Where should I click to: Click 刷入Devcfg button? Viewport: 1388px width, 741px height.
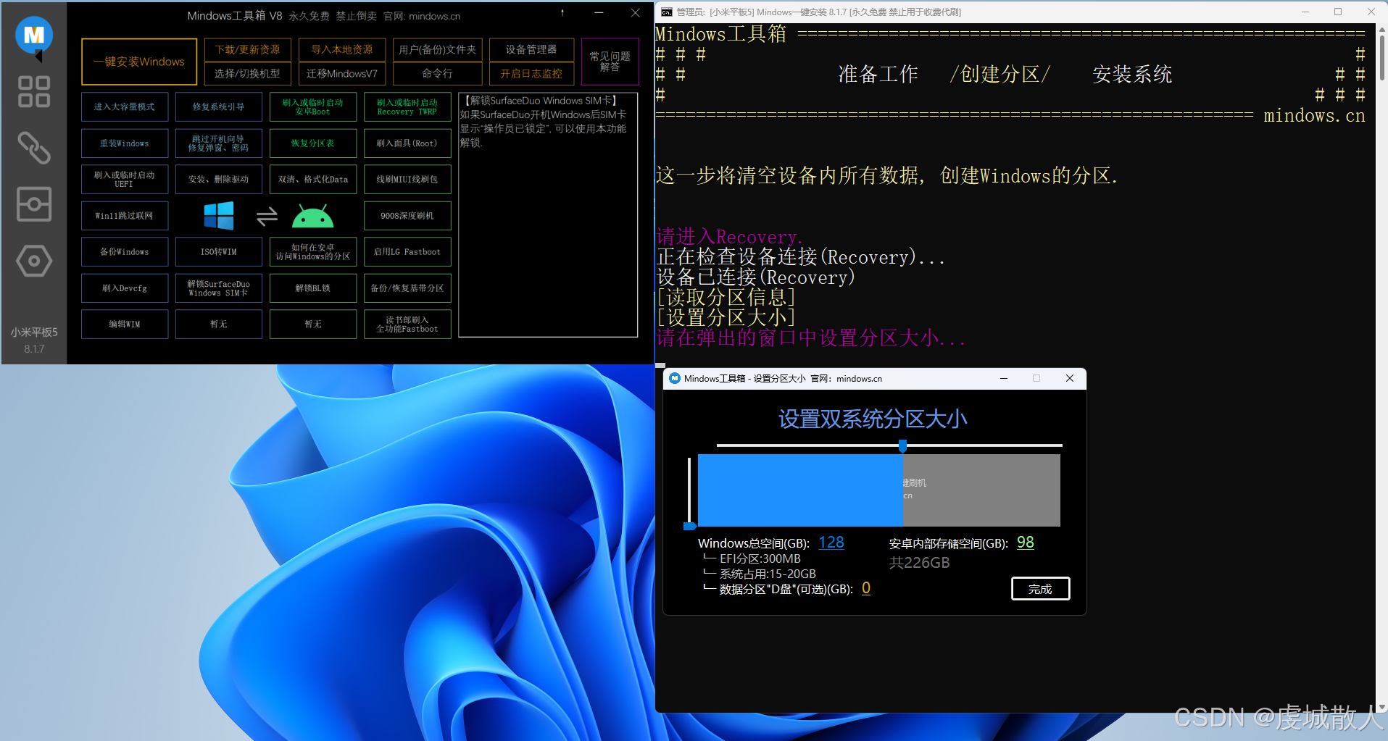(125, 288)
